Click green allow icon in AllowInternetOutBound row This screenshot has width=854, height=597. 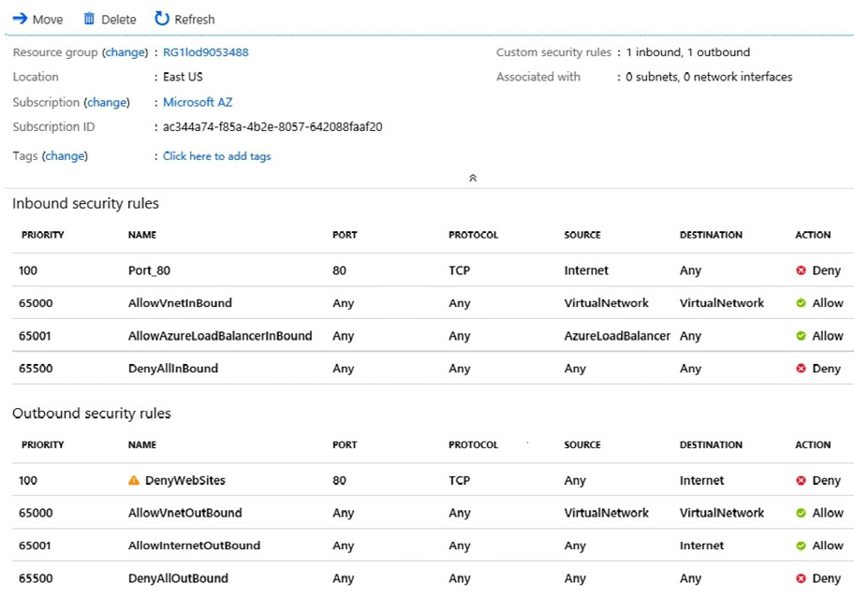(x=801, y=546)
